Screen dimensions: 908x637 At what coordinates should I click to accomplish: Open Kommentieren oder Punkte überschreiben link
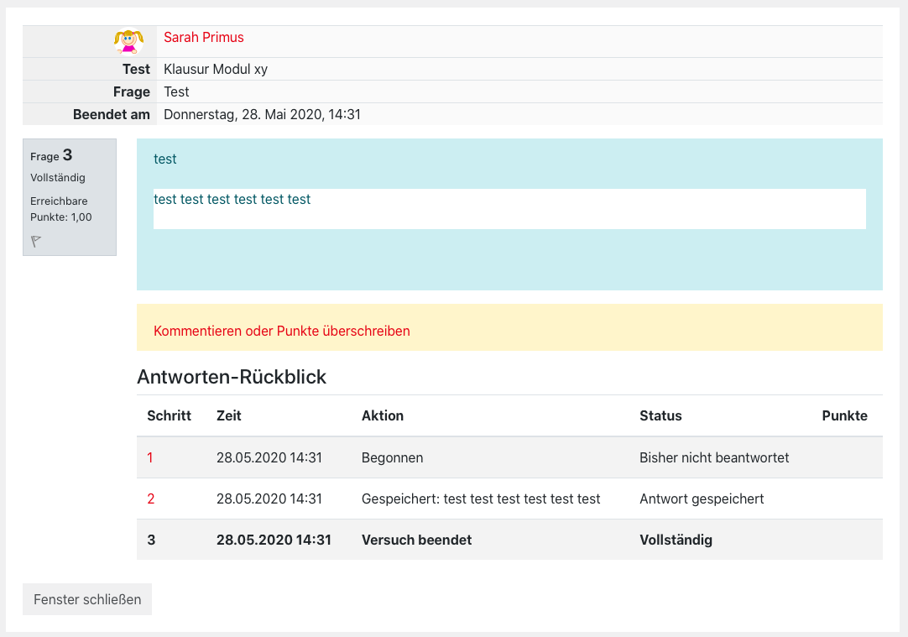pos(281,331)
